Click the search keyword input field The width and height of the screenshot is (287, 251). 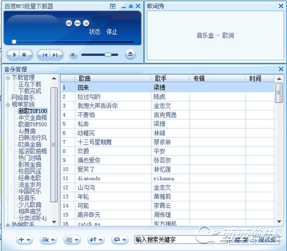coord(180,239)
